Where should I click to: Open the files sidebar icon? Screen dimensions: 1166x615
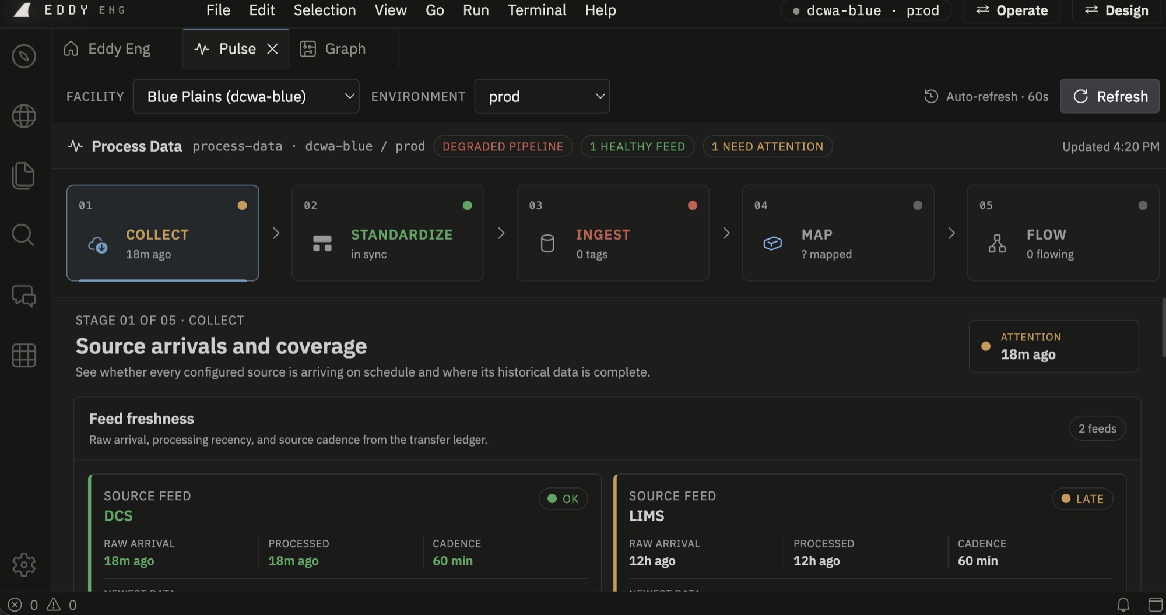click(x=24, y=175)
